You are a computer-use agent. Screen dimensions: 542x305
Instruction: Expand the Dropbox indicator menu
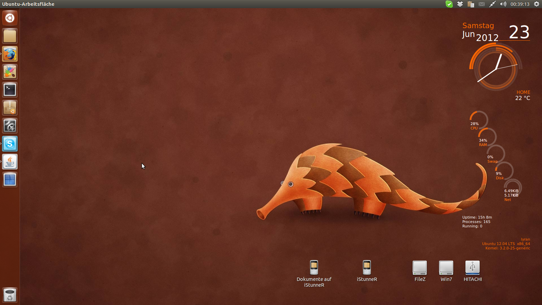coord(460,4)
